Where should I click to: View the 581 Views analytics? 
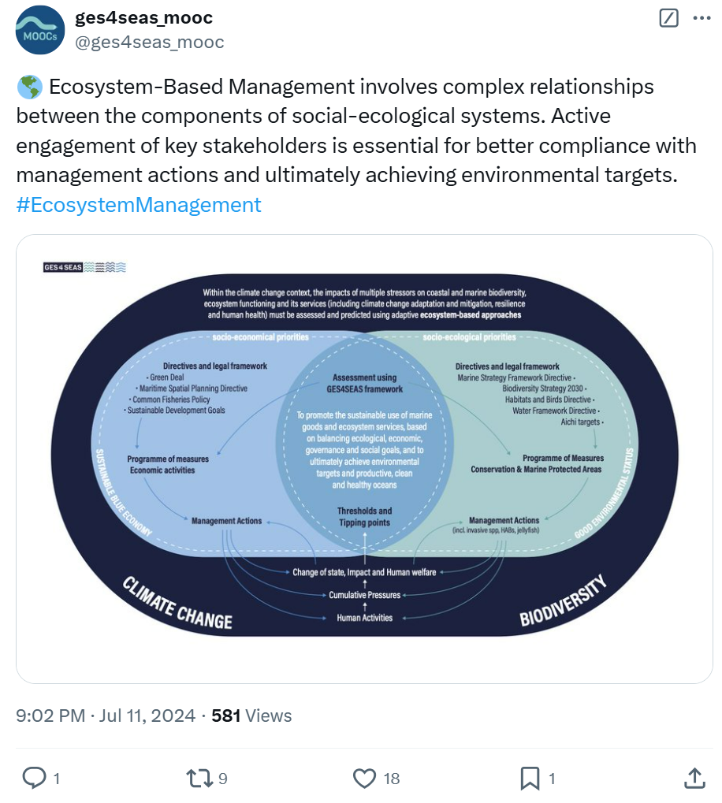pos(251,716)
